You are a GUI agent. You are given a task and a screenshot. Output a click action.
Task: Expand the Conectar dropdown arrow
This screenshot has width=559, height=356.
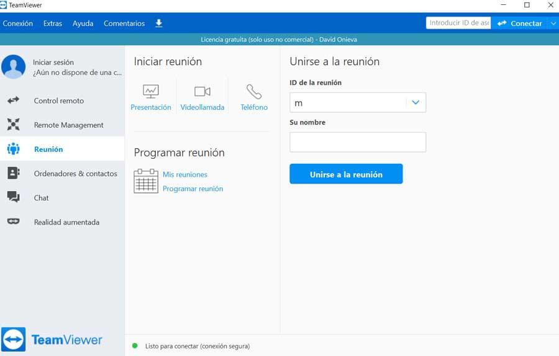(x=553, y=23)
